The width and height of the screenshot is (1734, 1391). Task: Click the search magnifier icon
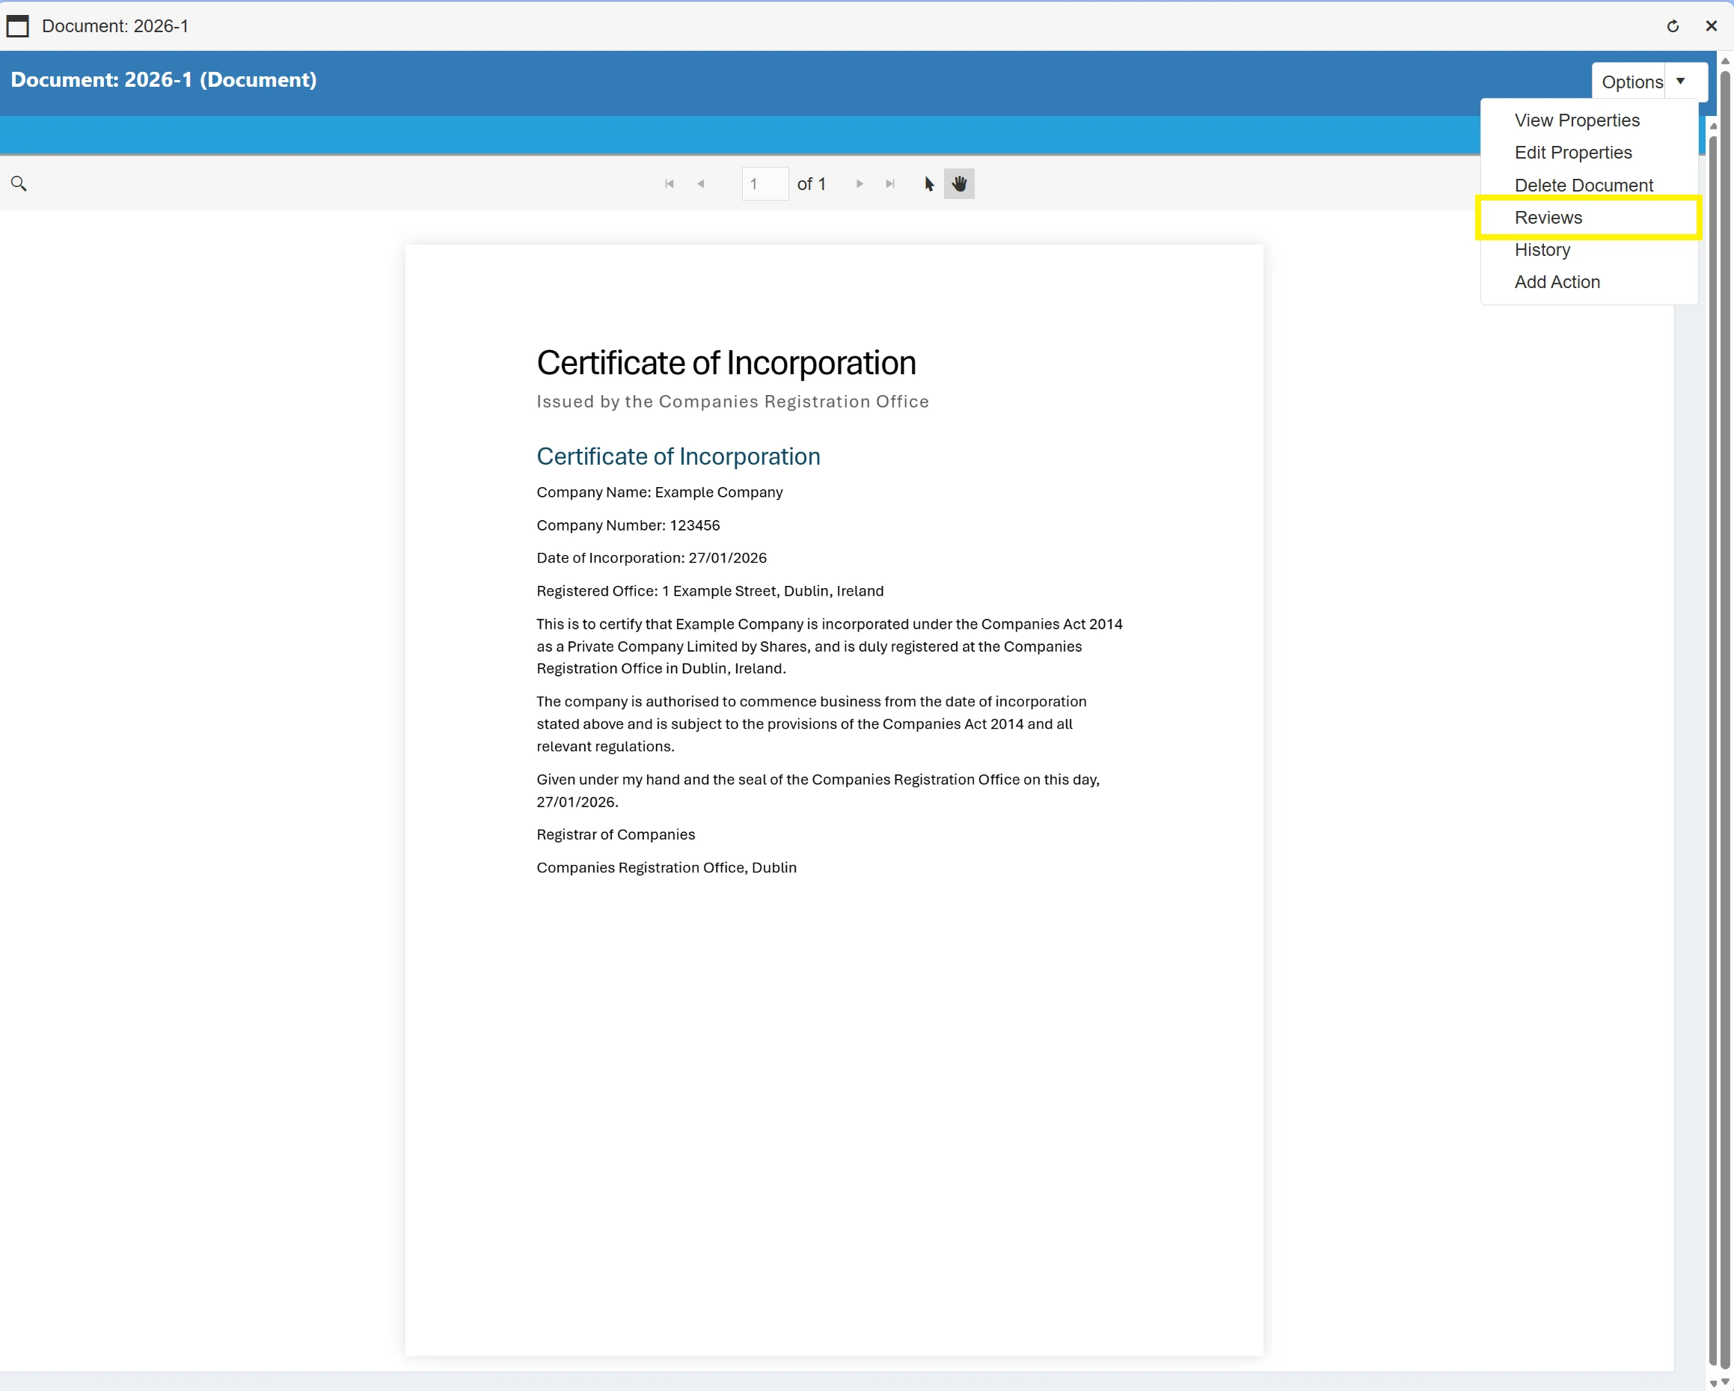coord(19,183)
